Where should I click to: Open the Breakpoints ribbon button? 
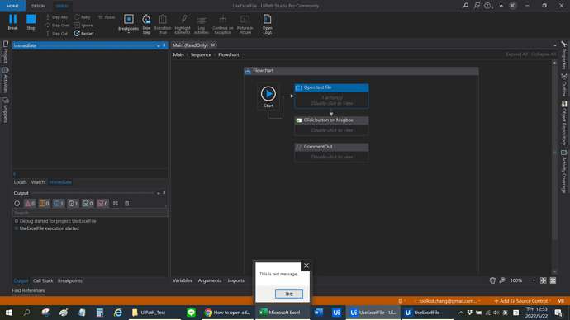pos(128,24)
